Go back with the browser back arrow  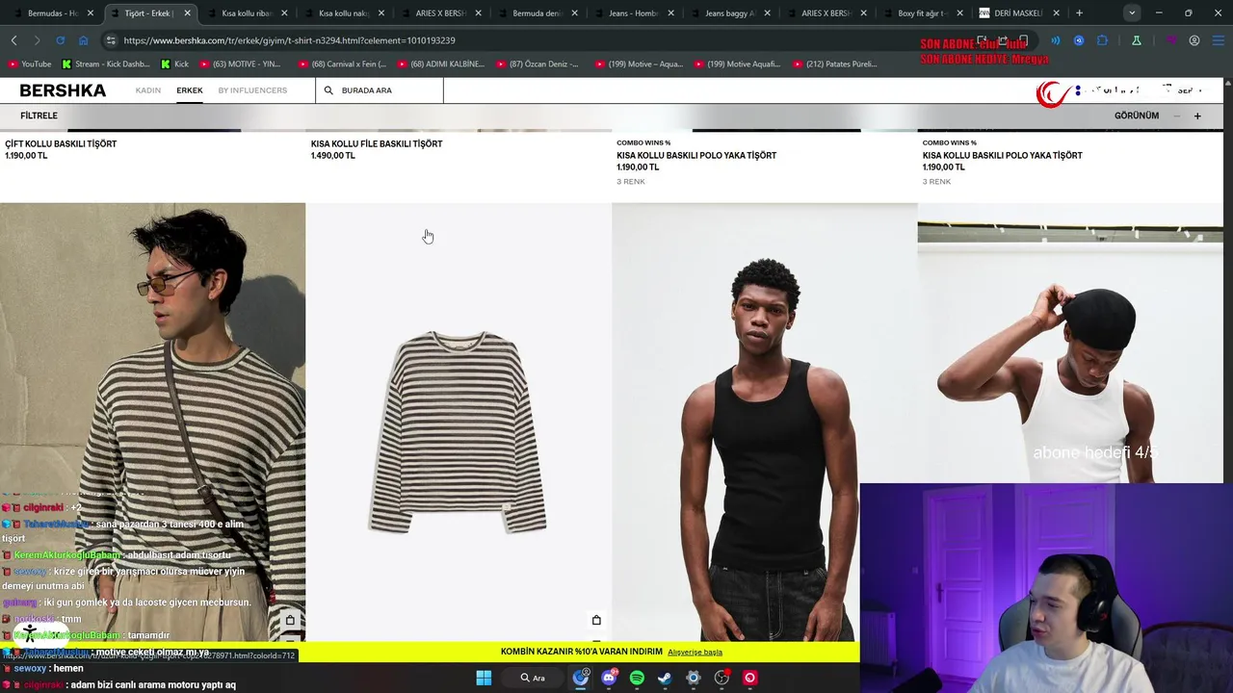(x=14, y=40)
